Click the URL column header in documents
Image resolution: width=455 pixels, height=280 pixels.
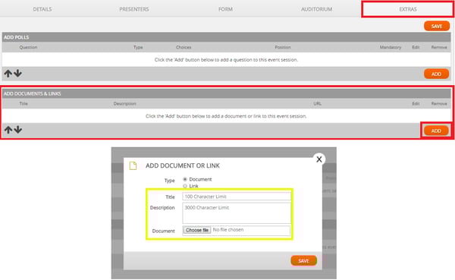pos(317,103)
